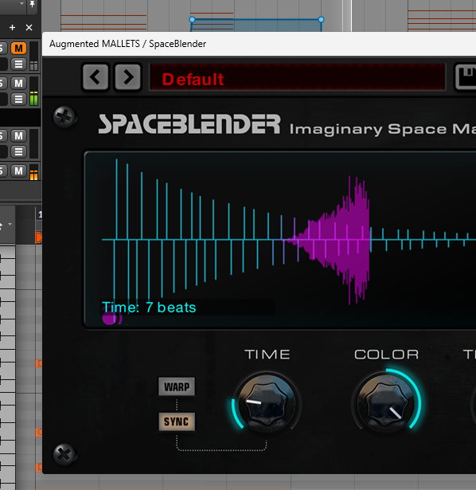Mute the third track in the DAW
476x490 pixels.
[x=19, y=135]
